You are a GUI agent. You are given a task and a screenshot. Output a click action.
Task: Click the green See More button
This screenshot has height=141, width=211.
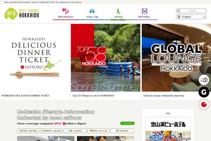(x=127, y=123)
